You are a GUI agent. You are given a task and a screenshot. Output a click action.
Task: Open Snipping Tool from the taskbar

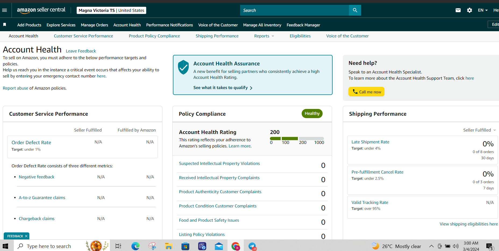(152, 246)
